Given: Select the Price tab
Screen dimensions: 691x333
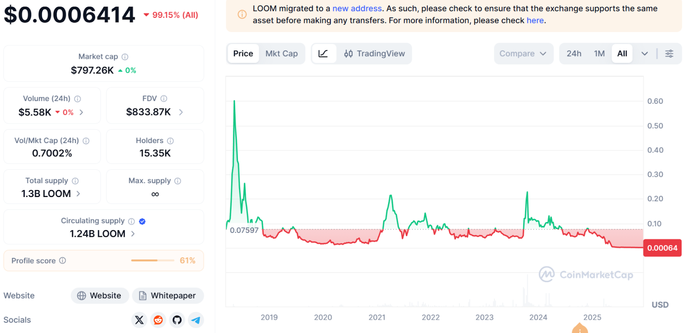Looking at the screenshot, I should 243,54.
